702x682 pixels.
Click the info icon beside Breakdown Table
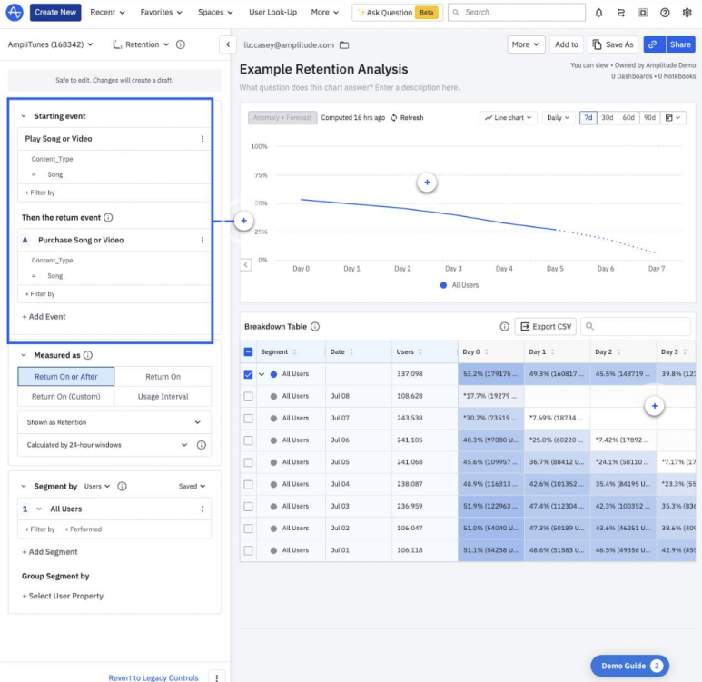(x=315, y=326)
